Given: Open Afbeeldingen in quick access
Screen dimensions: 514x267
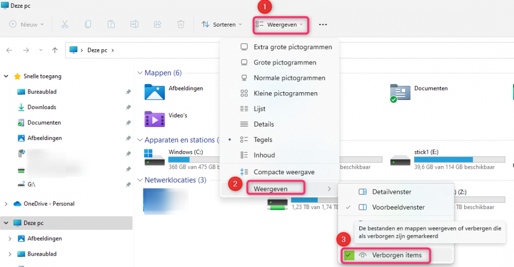Looking at the screenshot, I should [45, 138].
